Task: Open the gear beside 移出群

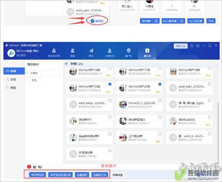Action: click(x=156, y=21)
